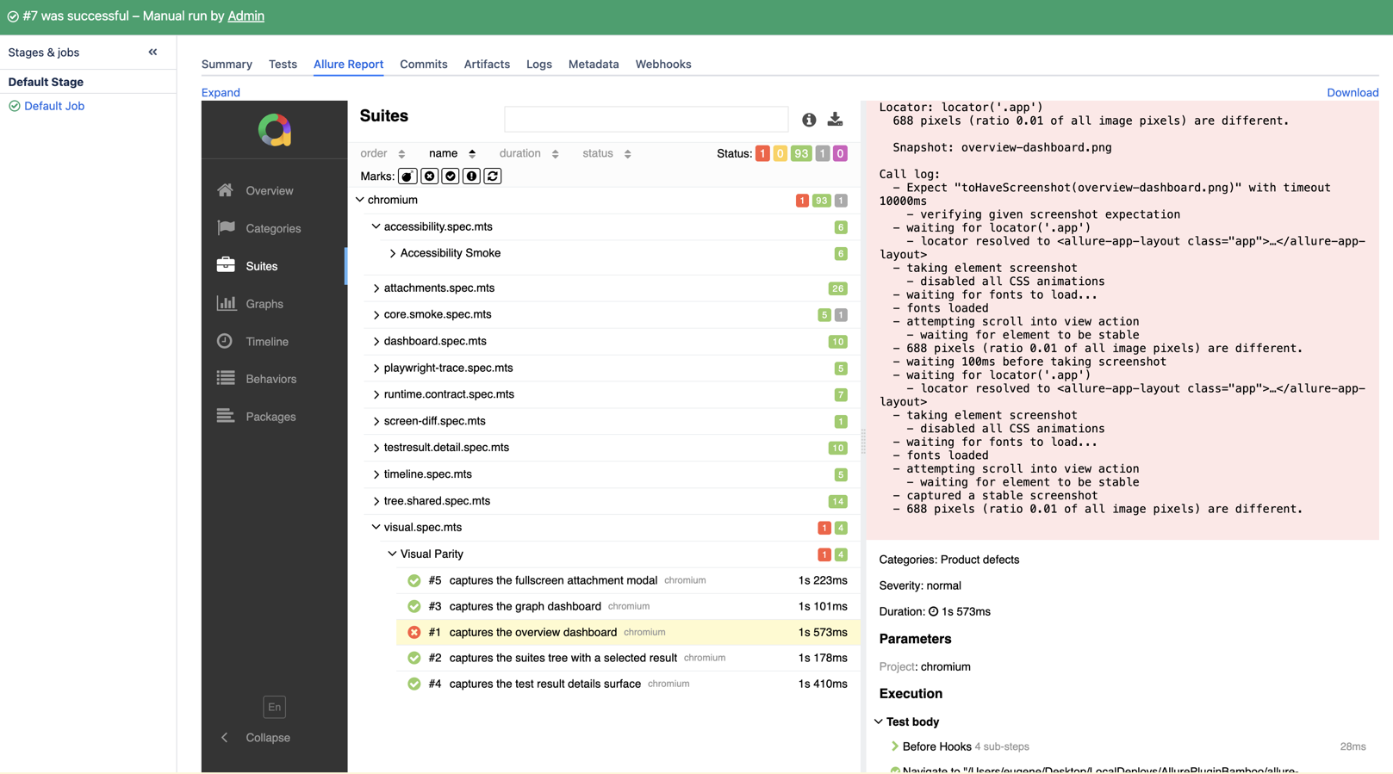Collapse the chromium suite node
Image resolution: width=1393 pixels, height=774 pixels.
[x=360, y=200]
